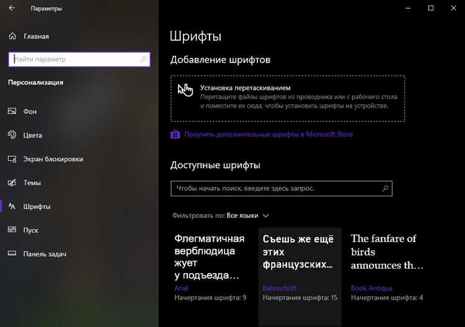Image resolution: width=465 pixels, height=327 pixels.
Task: Click the Шрифты font icon in sidebar
Action: (x=12, y=206)
